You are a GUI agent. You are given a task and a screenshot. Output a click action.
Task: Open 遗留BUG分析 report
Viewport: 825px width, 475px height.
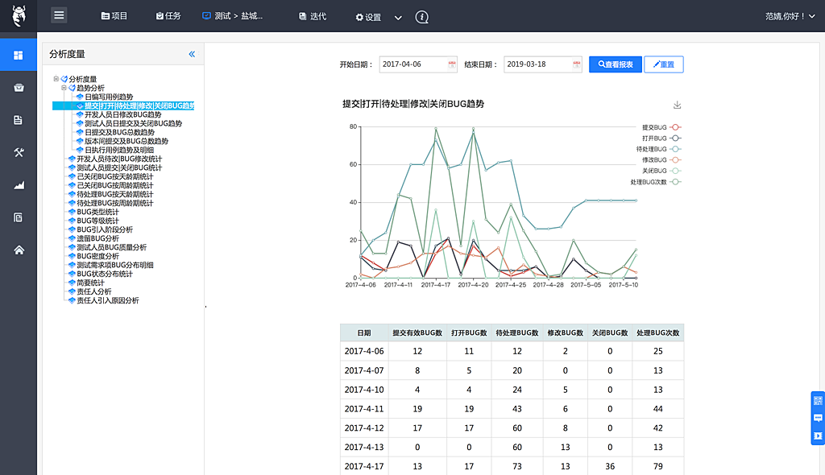(97, 238)
